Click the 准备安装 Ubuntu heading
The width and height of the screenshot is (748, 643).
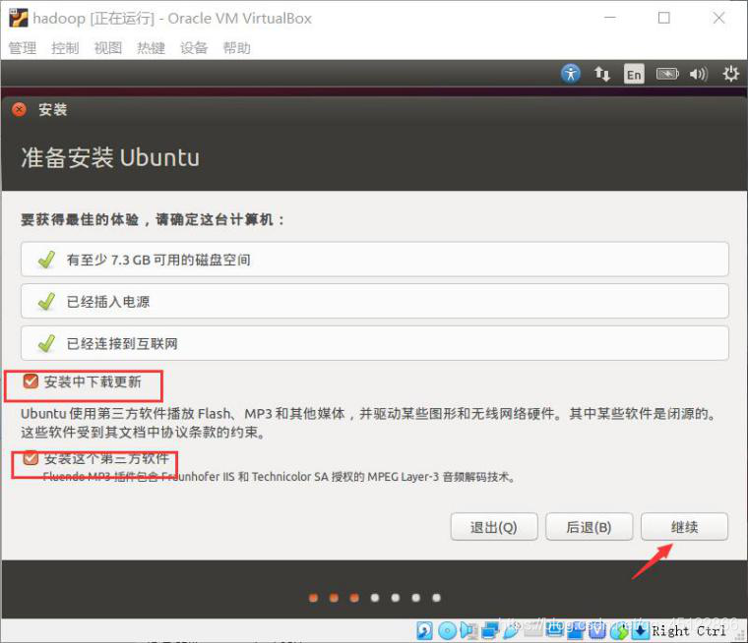(x=110, y=157)
